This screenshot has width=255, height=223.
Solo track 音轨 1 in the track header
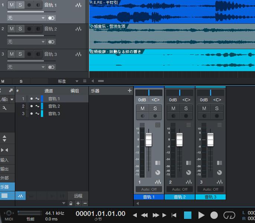pos(20,5)
